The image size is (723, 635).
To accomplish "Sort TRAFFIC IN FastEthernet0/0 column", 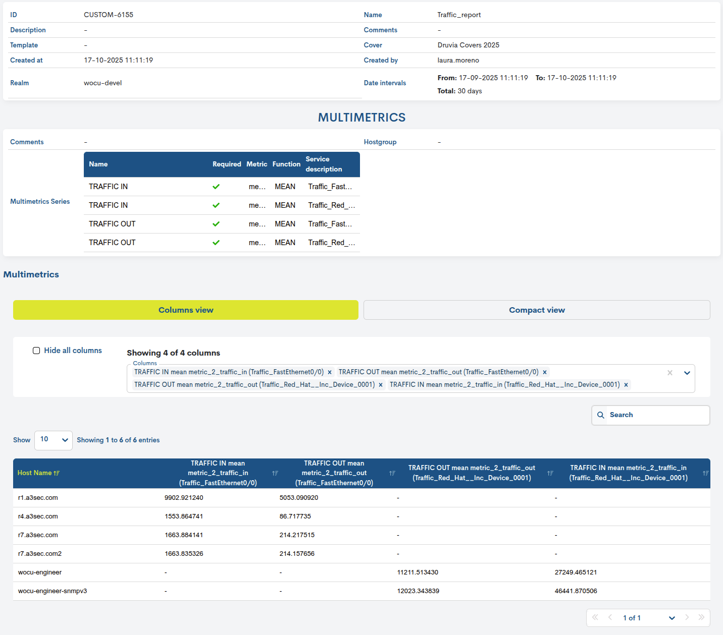I will click(275, 473).
